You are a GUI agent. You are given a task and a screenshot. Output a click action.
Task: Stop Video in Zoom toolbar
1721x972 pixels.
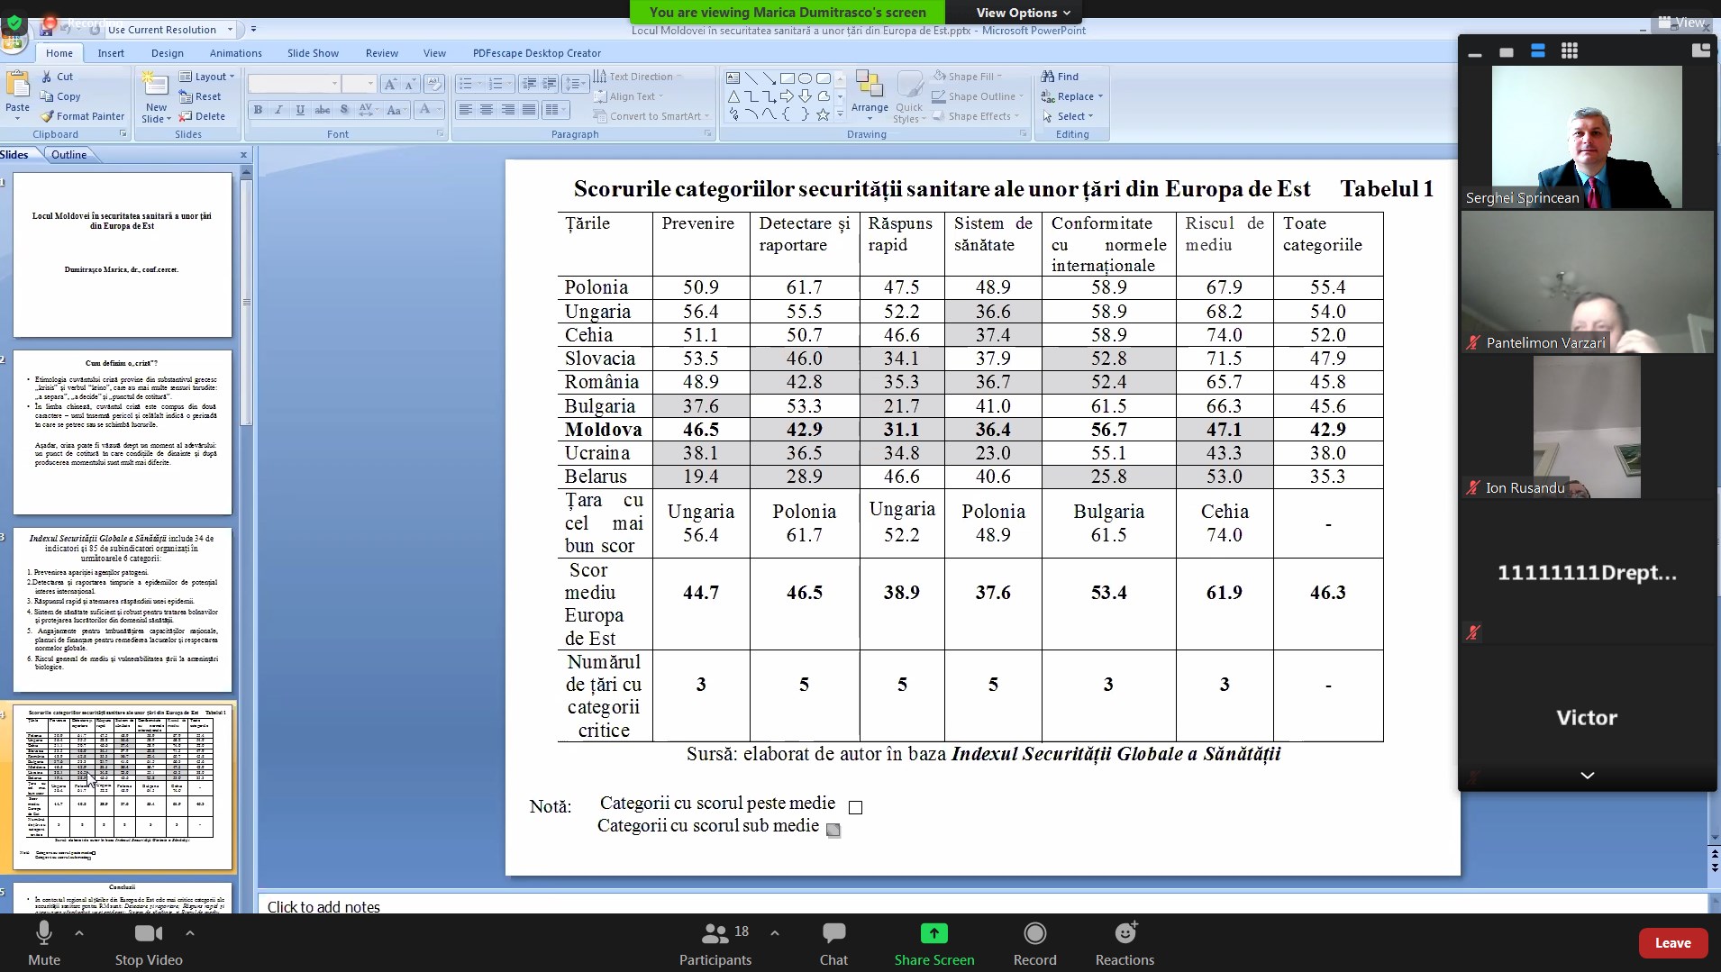click(x=149, y=943)
